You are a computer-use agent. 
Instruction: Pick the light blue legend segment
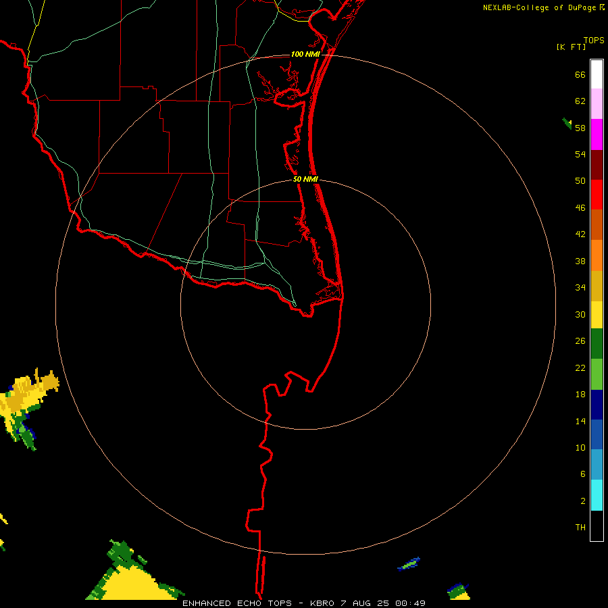(597, 465)
